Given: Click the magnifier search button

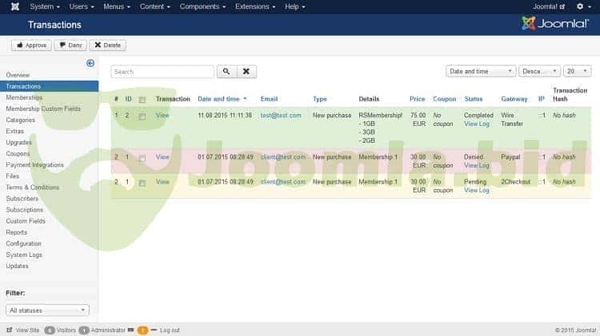Looking at the screenshot, I should (226, 71).
